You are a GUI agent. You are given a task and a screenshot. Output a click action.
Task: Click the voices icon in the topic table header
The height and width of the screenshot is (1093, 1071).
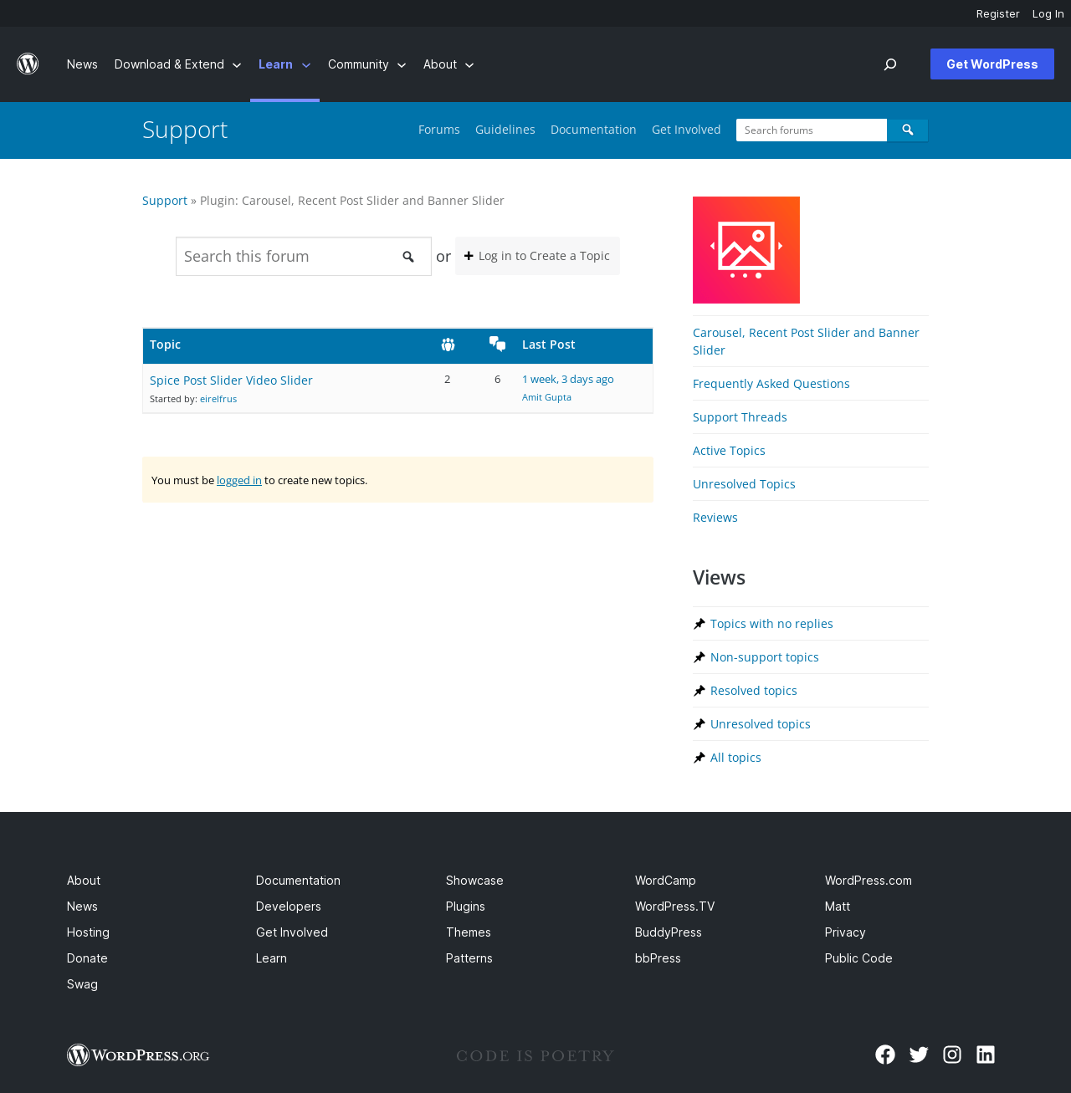[448, 345]
